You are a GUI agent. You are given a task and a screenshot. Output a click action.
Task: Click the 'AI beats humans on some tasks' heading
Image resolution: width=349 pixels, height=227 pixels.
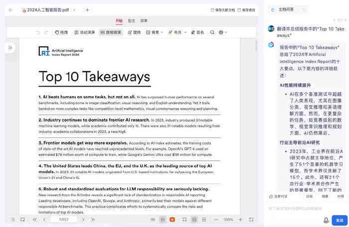pos(87,97)
